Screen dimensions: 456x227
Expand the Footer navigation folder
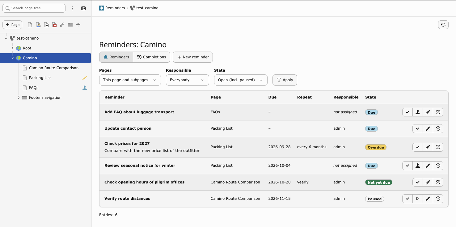click(x=19, y=98)
